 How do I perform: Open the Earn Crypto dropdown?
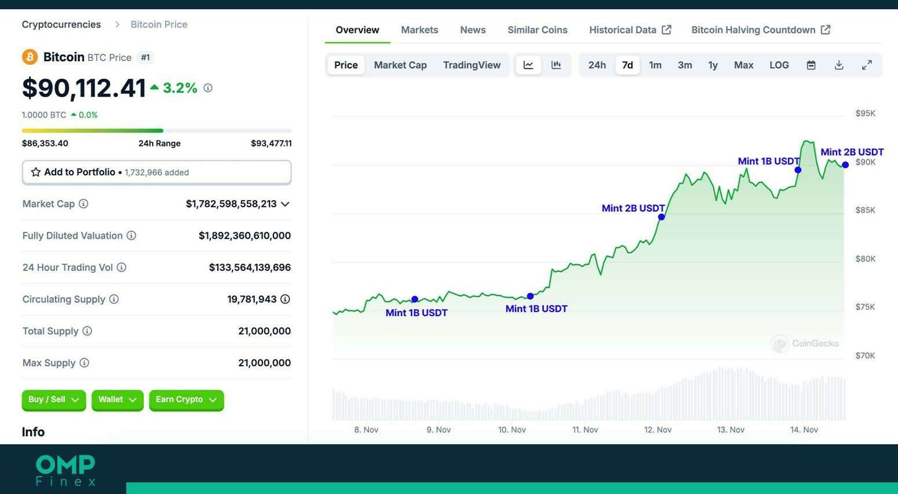point(186,400)
